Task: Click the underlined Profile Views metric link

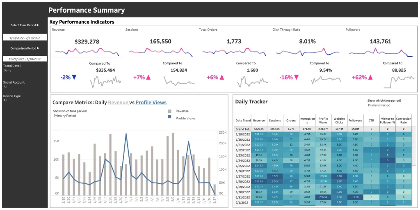Action: (x=151, y=103)
